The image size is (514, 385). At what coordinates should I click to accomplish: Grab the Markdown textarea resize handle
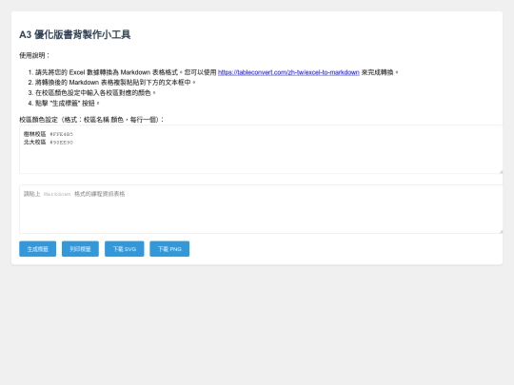[x=501, y=231]
